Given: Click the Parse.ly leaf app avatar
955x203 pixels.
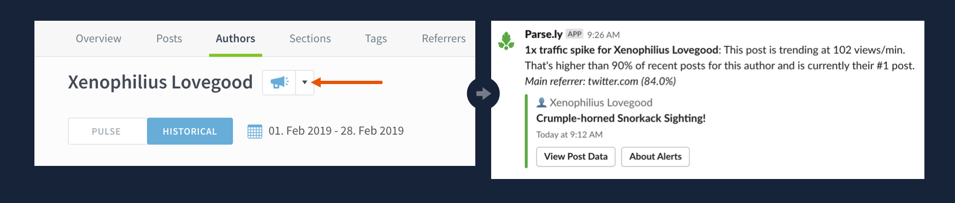Looking at the screenshot, I should 506,41.
